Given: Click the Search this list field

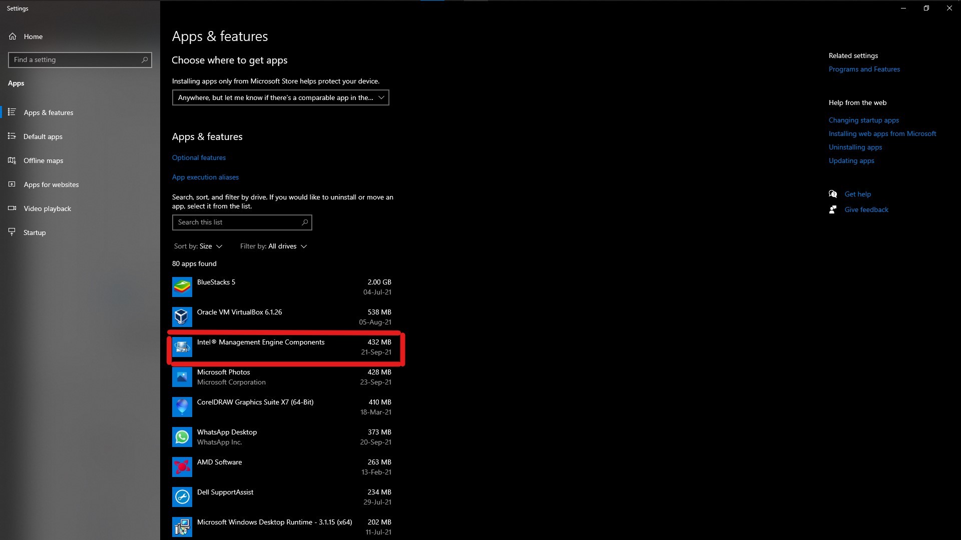Looking at the screenshot, I should tap(238, 222).
